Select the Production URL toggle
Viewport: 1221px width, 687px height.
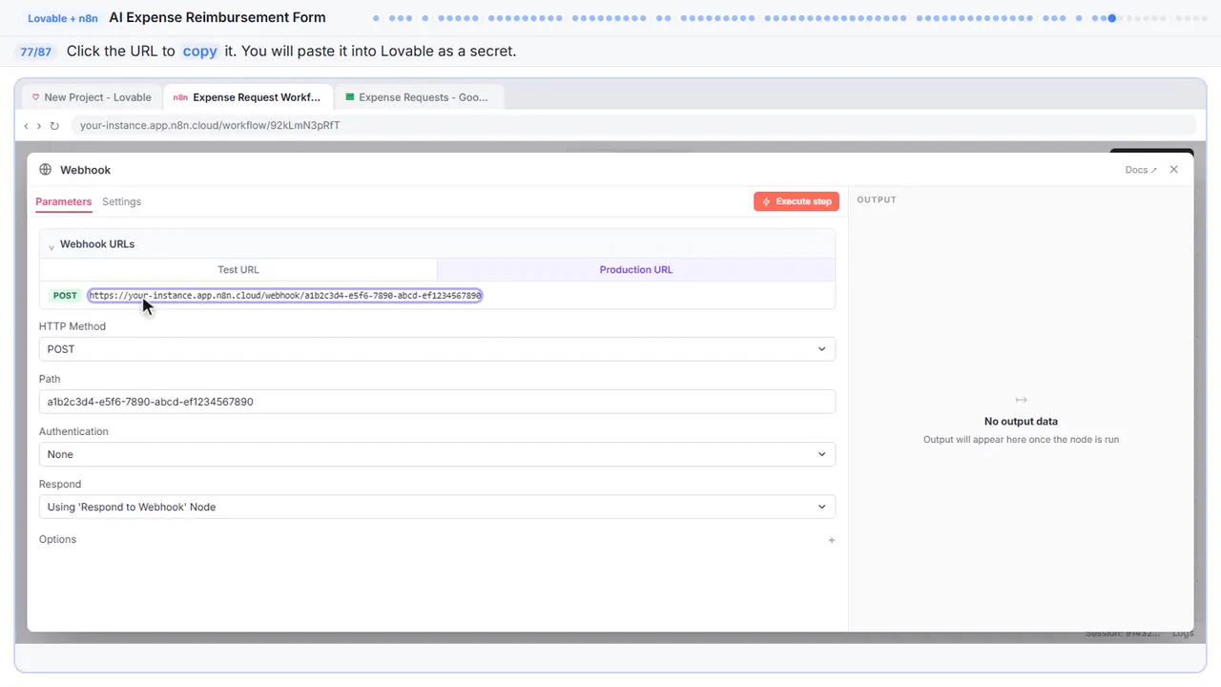(636, 270)
